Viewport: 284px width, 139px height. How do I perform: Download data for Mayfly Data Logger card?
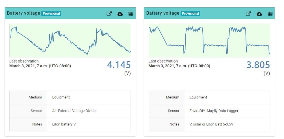tap(259, 14)
